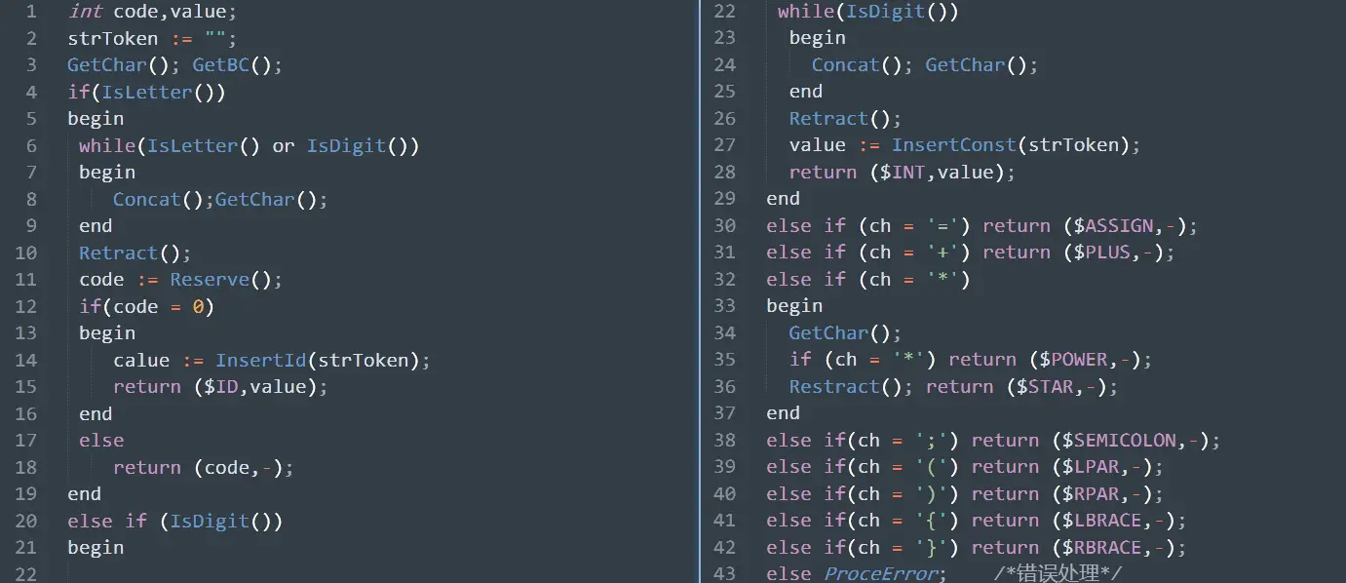Click 'ProceError' on line 43
The image size is (1346, 583).
880,573
